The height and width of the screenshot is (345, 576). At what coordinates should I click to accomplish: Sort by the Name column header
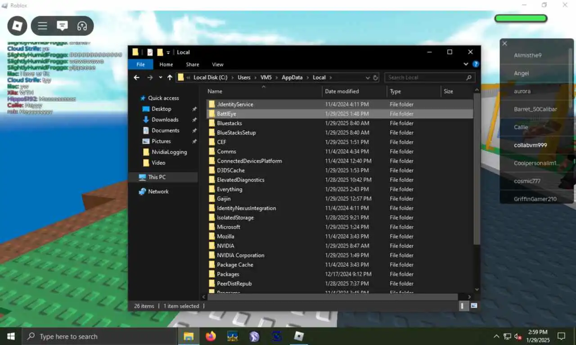[x=263, y=91]
